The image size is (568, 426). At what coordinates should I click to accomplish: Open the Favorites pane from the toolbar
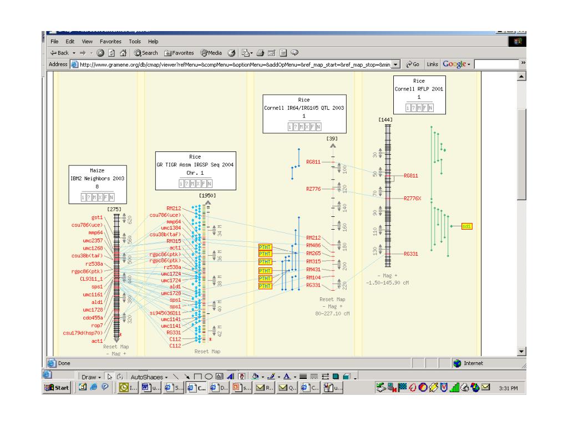179,53
